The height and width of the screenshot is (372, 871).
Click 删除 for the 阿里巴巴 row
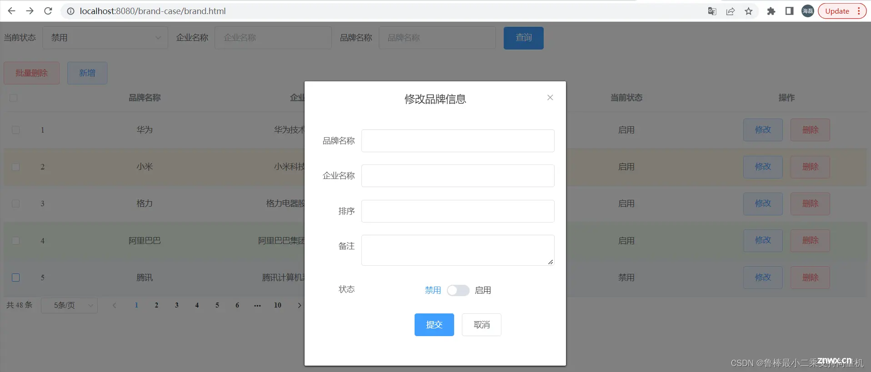click(x=810, y=240)
